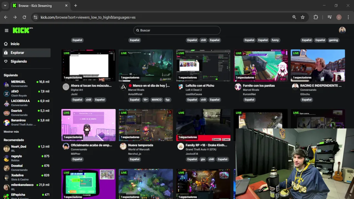This screenshot has width=354, height=199.
Task: Click the fyp tag
Action: point(168,100)
